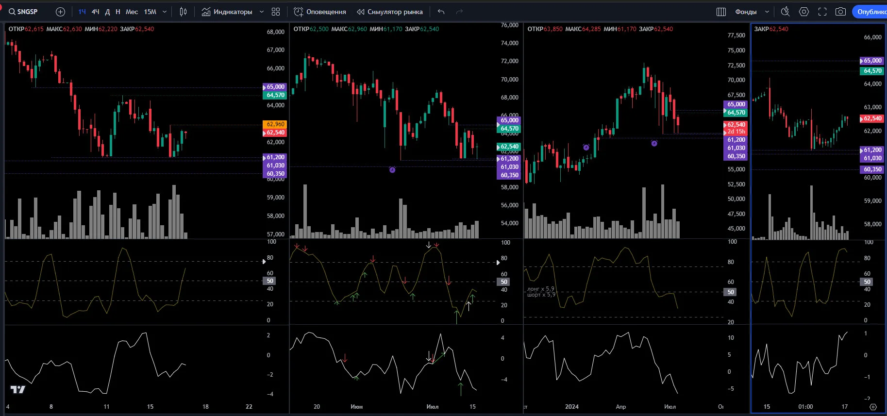This screenshot has width=887, height=416.
Task: Click the Фонды layout name
Action: (746, 12)
